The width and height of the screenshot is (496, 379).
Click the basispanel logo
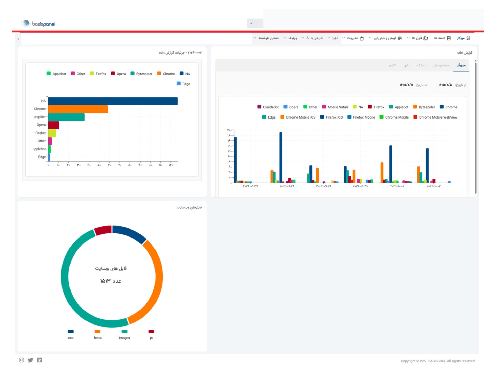point(38,24)
